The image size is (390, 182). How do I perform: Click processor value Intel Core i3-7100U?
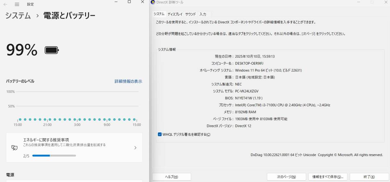tap(282, 105)
